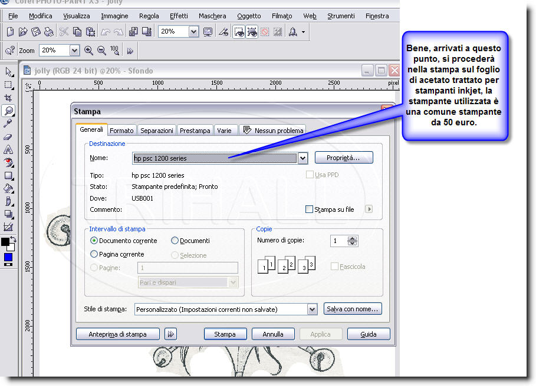The image size is (536, 386).
Task: Select the Crop tool
Action: pos(8,98)
